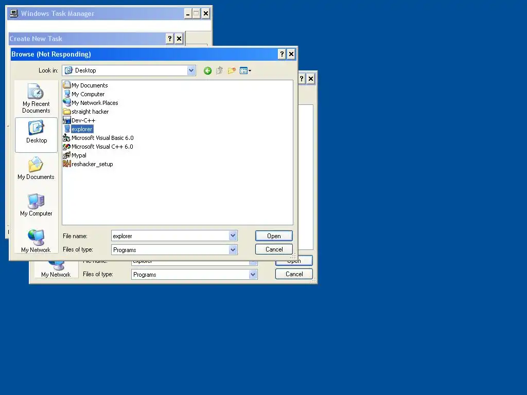The image size is (527, 395).
Task: Select the straight hacker folder icon
Action: tap(67, 111)
